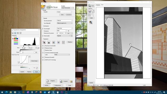Open Windows Start menu
The width and height of the screenshot is (167, 94).
pyautogui.click(x=2, y=92)
